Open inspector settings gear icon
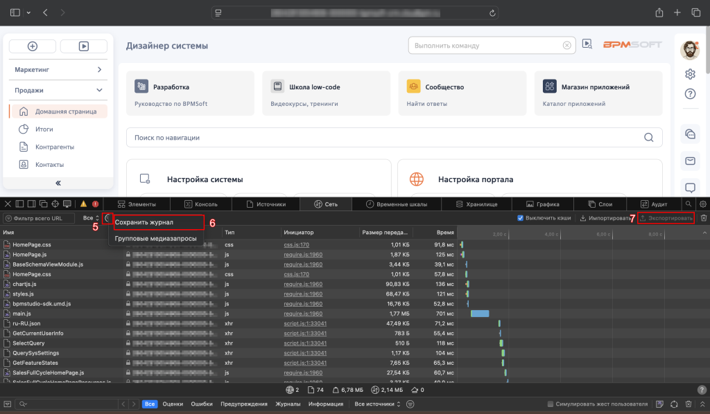Screen dimensions: 710x414 pyautogui.click(x=703, y=204)
